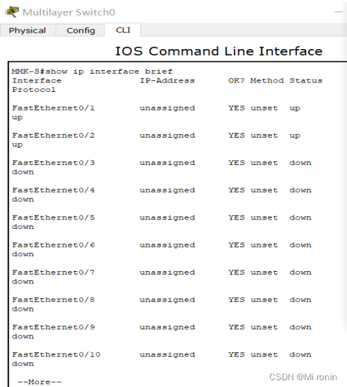The width and height of the screenshot is (347, 387).
Task: Click the show ip interface brief command
Action: click(x=109, y=72)
